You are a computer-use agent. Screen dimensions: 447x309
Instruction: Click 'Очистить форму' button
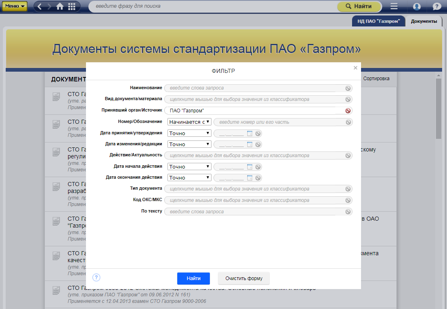244,278
